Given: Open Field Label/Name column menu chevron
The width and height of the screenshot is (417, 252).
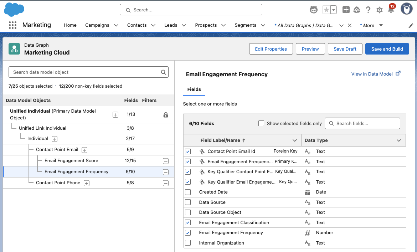Looking at the screenshot, I should coord(295,140).
